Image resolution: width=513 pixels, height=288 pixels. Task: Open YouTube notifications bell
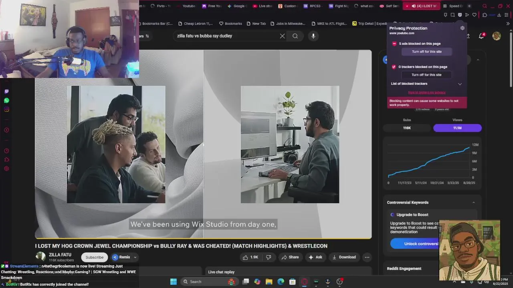(481, 36)
